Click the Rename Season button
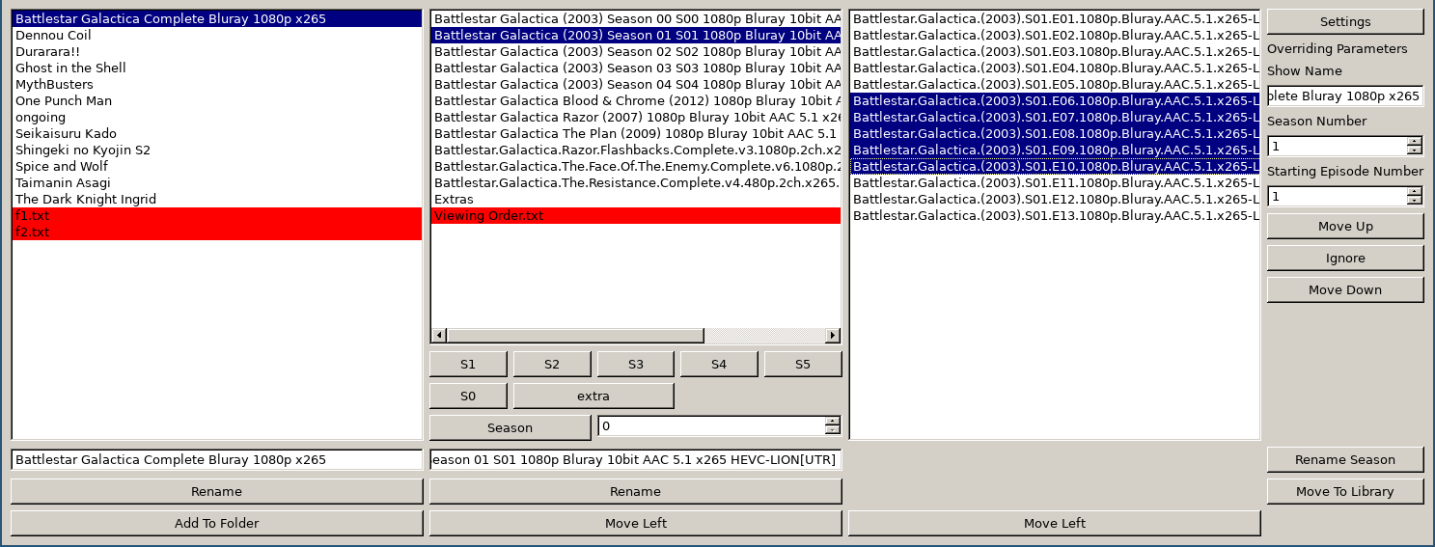The width and height of the screenshot is (1435, 547). [x=1345, y=459]
